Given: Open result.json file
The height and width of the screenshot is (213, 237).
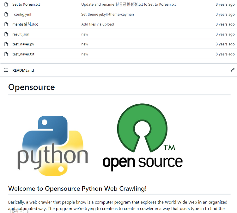Looking at the screenshot, I should pyautogui.click(x=21, y=34).
